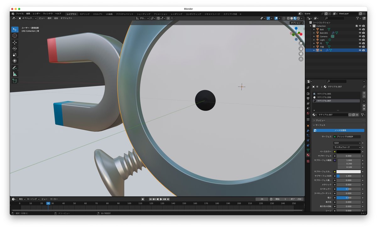This screenshot has height=228, width=377.
Task: Expand the Camera object in outliner
Action: [314, 36]
